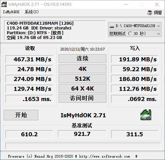Viewport: 165px width, 160px height.
Task: Click the 空闲 19.76 GB of 89.23 GB text
Action: [34, 38]
